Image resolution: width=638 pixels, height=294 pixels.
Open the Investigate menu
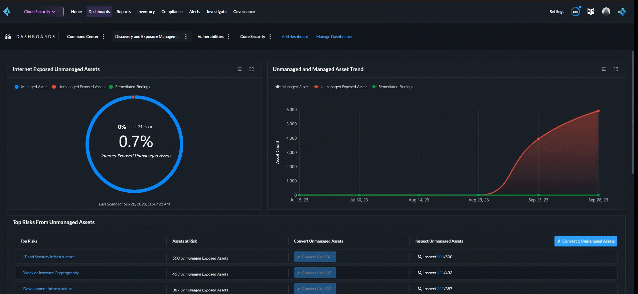[x=216, y=12]
